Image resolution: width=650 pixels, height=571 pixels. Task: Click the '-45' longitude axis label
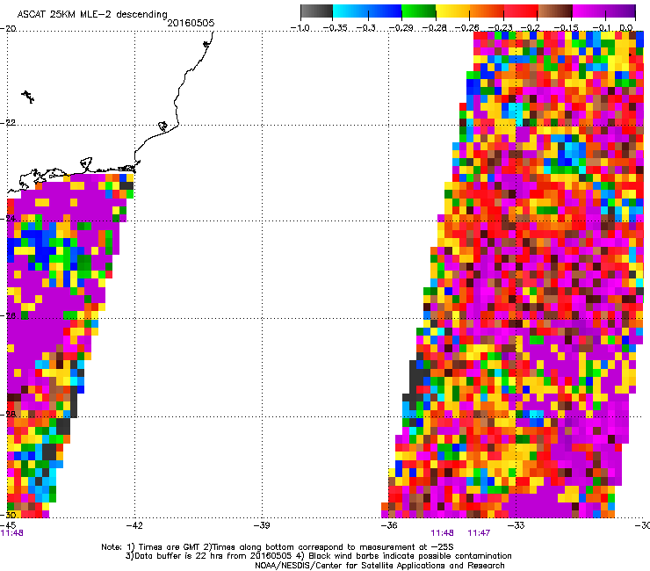[8, 525]
